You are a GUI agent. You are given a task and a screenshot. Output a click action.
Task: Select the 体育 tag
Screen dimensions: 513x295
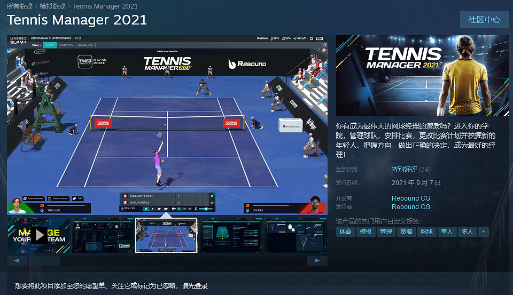(x=345, y=232)
